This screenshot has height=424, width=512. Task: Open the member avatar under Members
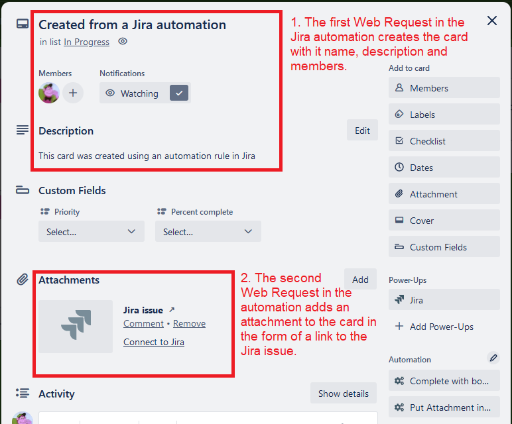tap(49, 93)
